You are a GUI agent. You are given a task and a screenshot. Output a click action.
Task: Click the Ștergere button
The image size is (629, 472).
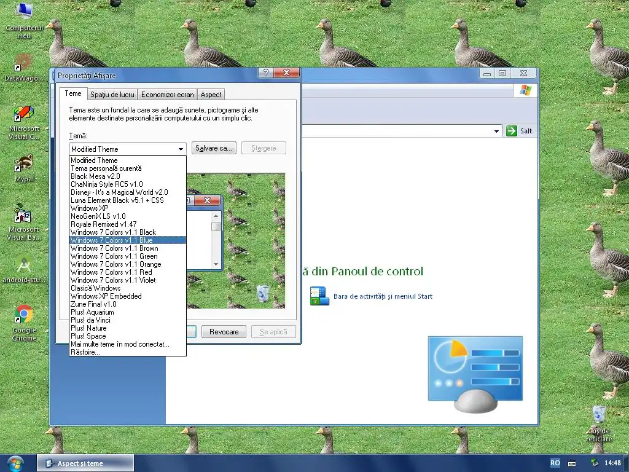[x=264, y=148]
